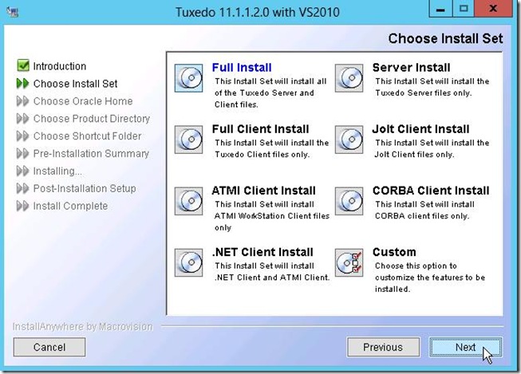Click the arrows icon beside Post-Installation Setup
This screenshot has width=521, height=374.
[22, 188]
